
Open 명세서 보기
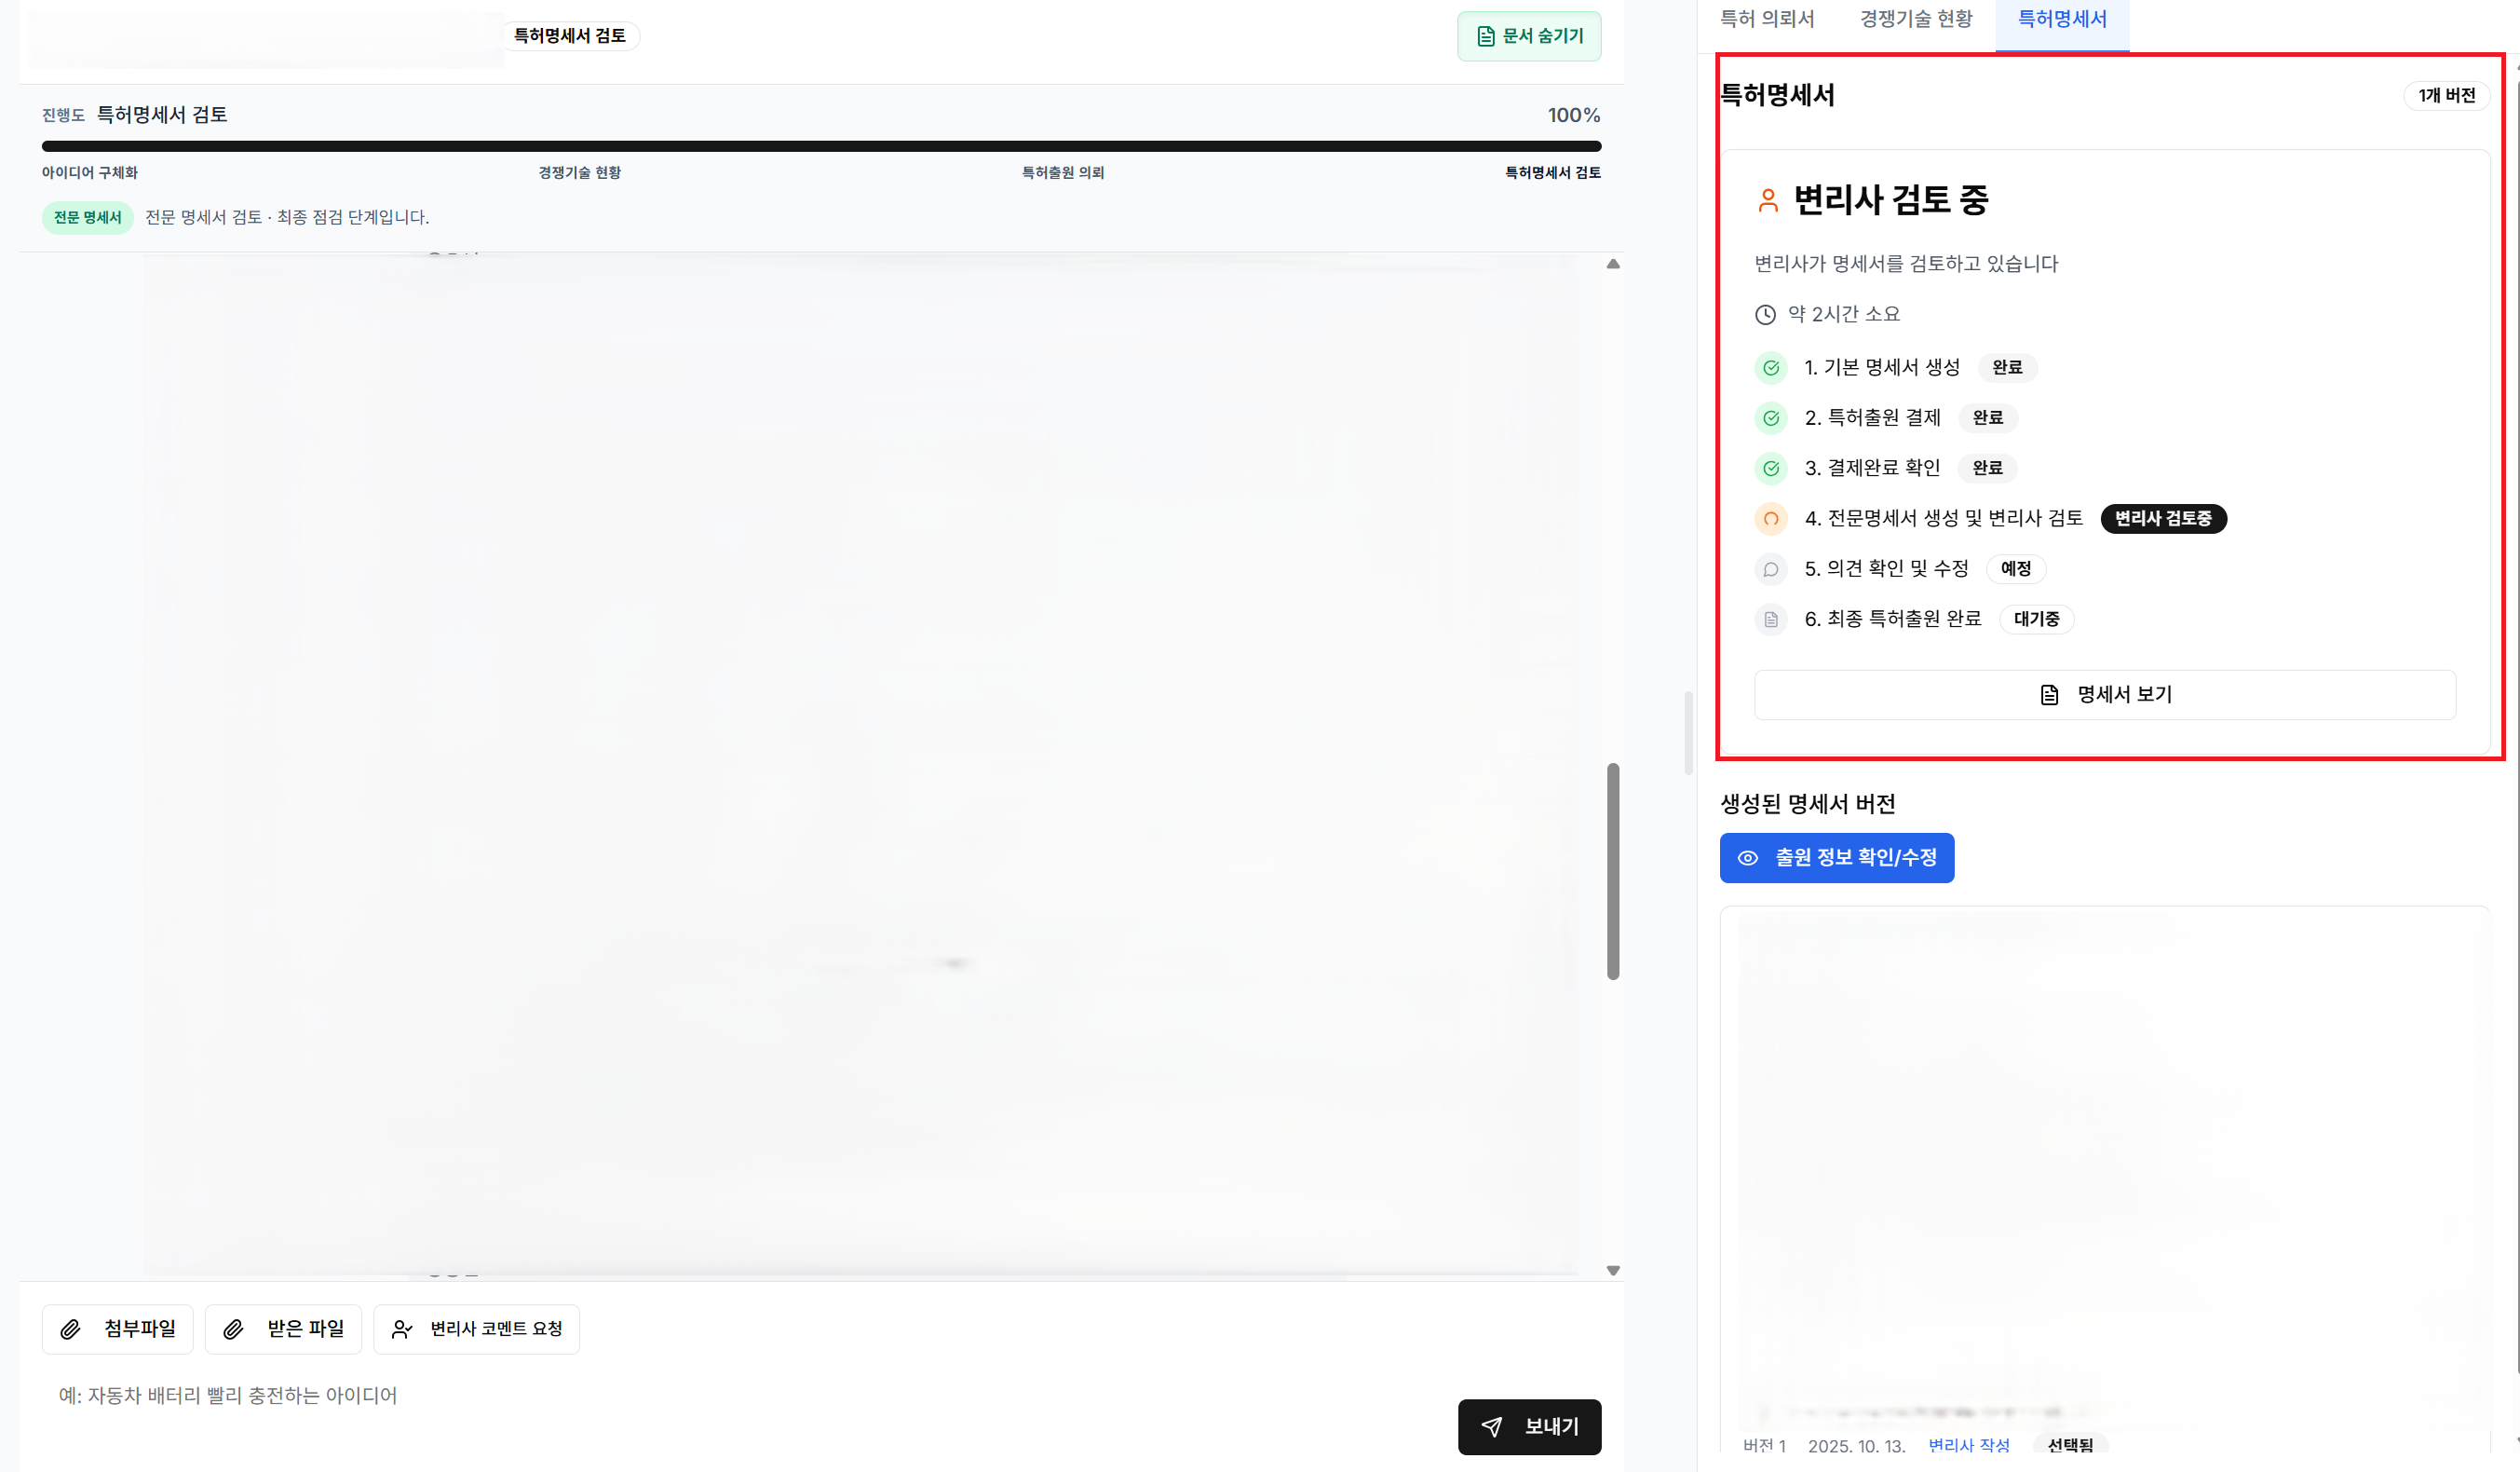click(2104, 694)
